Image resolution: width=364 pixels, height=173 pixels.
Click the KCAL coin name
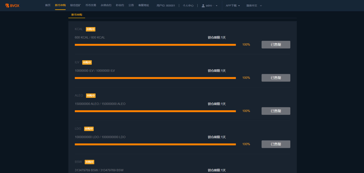[79, 29]
